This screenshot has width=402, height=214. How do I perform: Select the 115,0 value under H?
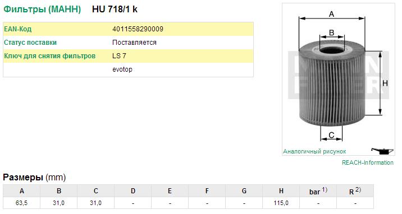coord(281,203)
